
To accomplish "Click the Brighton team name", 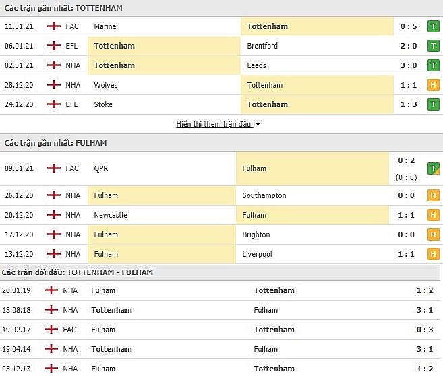I will point(256,235).
